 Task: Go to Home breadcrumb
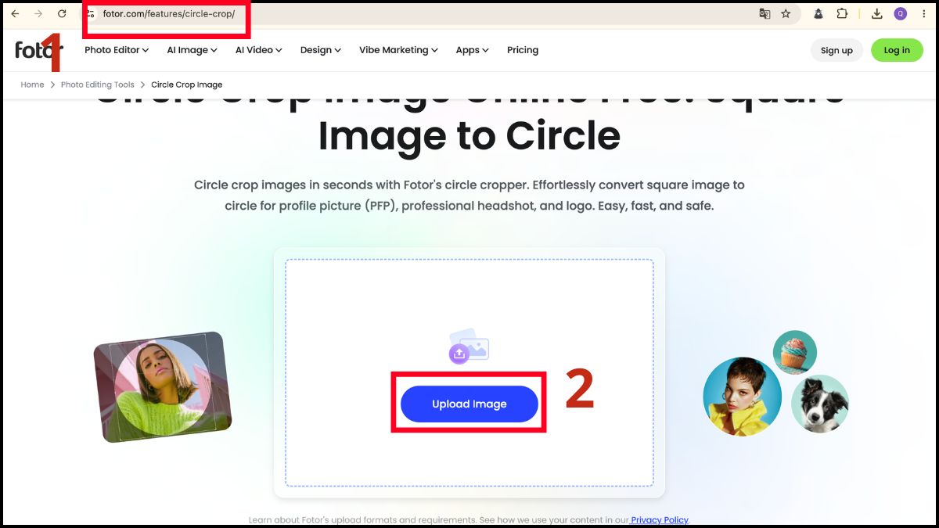pyautogui.click(x=32, y=84)
